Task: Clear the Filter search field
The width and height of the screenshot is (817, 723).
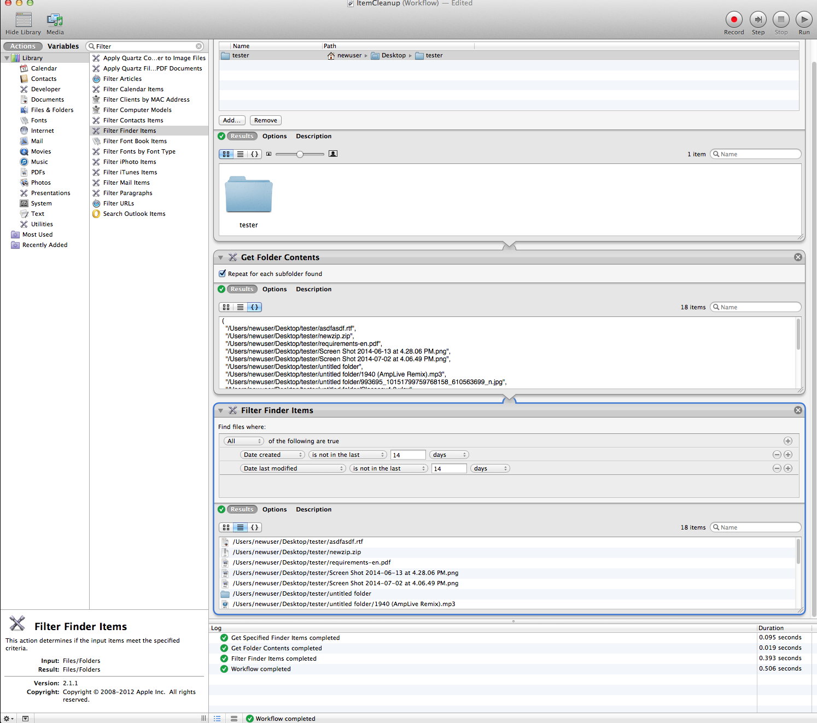Action: pyautogui.click(x=199, y=46)
